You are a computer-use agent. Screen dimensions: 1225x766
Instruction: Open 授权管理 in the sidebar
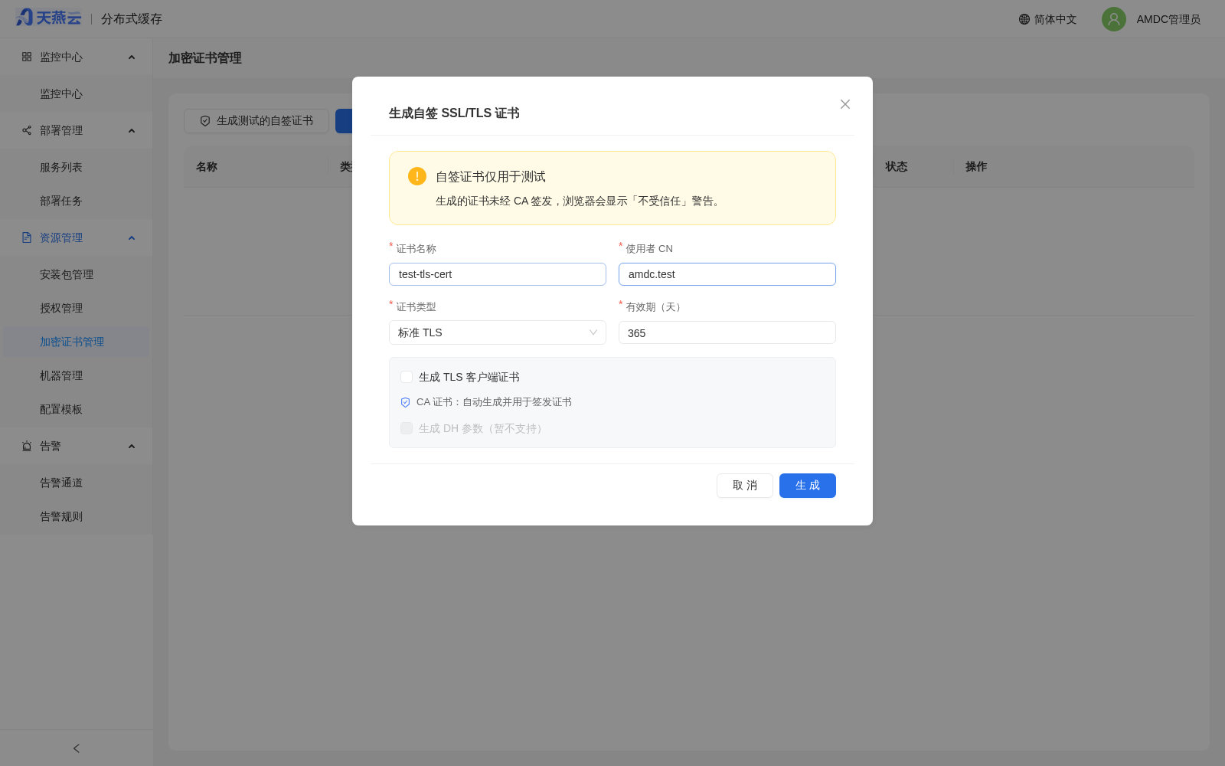coord(77,308)
